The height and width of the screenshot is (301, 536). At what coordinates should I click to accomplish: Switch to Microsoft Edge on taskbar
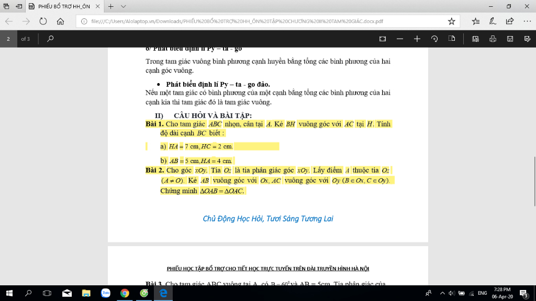[x=163, y=293]
